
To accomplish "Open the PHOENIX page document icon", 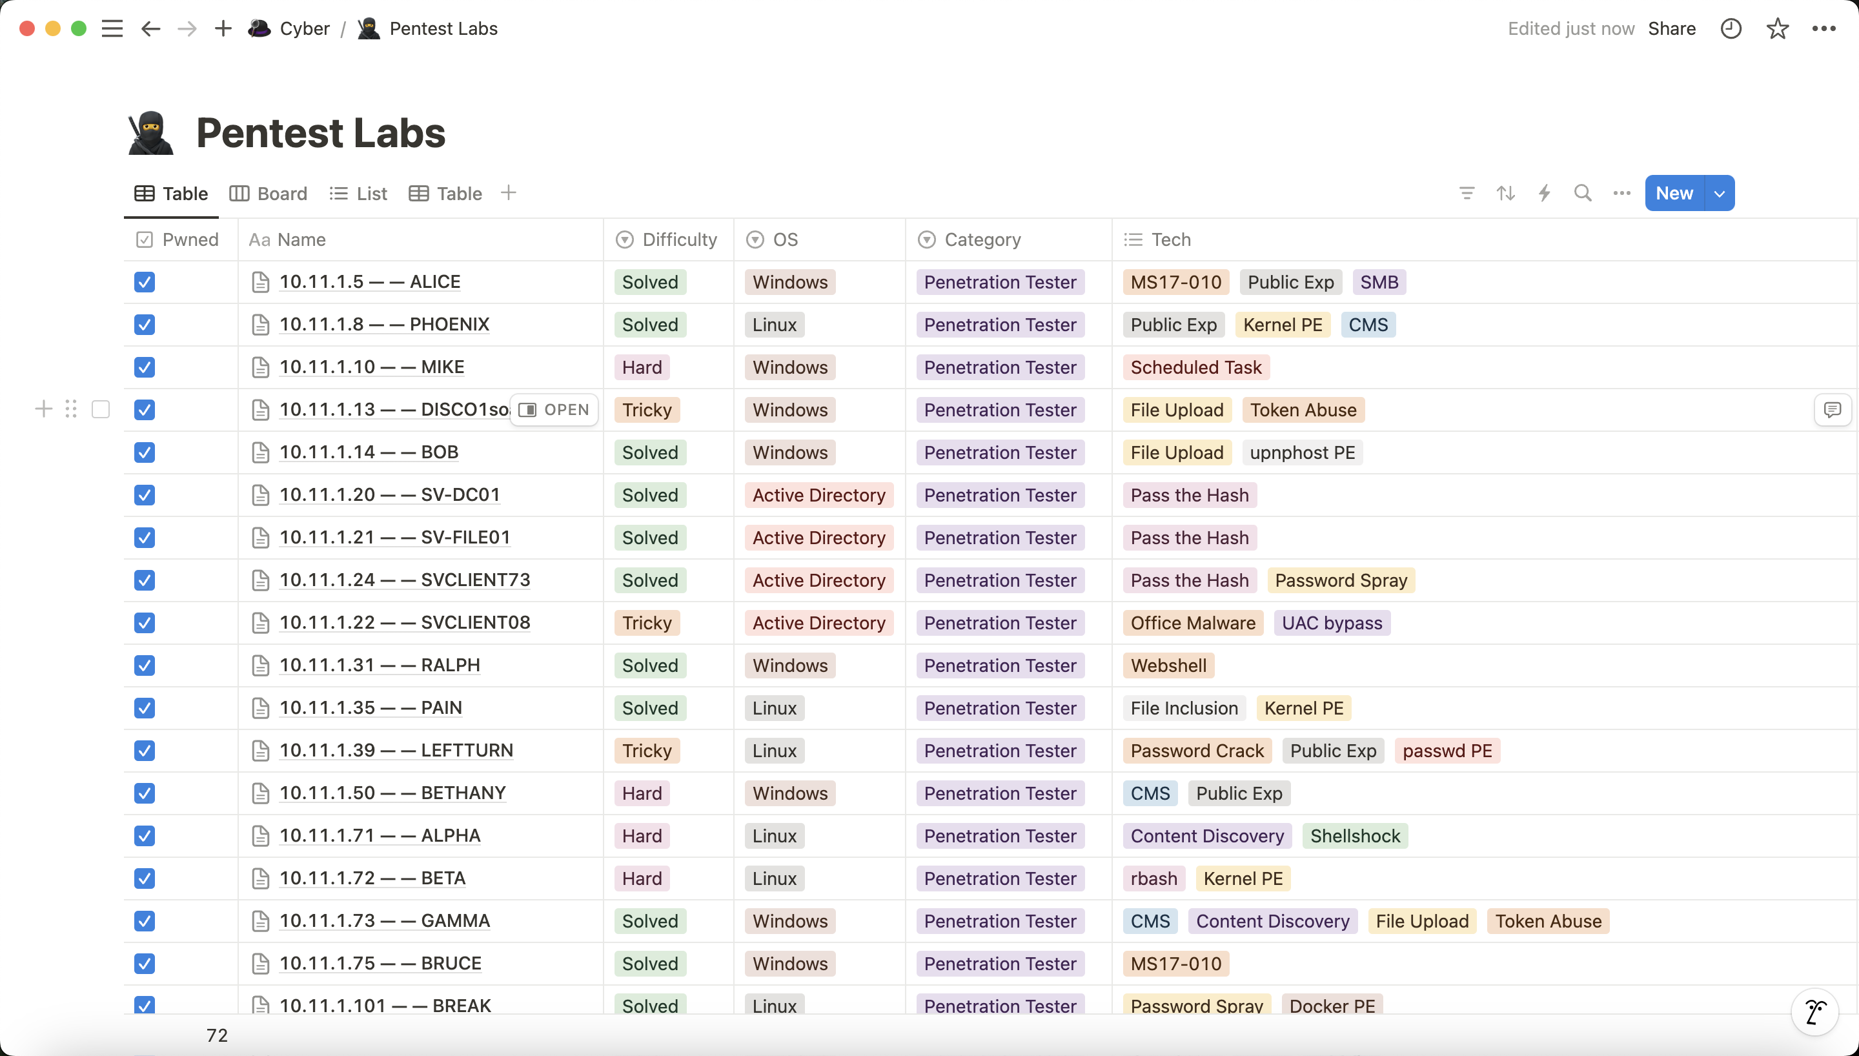I will pyautogui.click(x=260, y=325).
